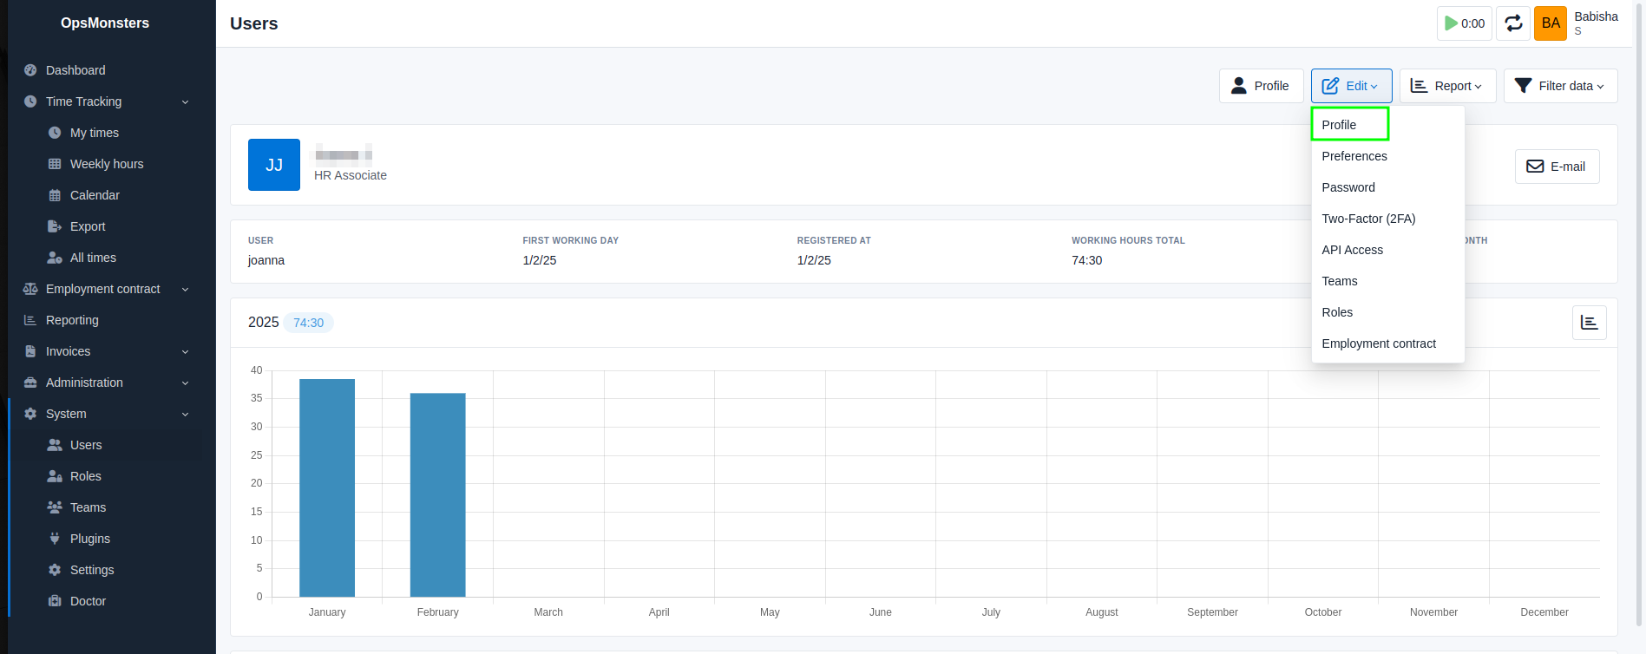Expand the Report dropdown
Viewport: 1646px width, 654px height.
coord(1446,86)
